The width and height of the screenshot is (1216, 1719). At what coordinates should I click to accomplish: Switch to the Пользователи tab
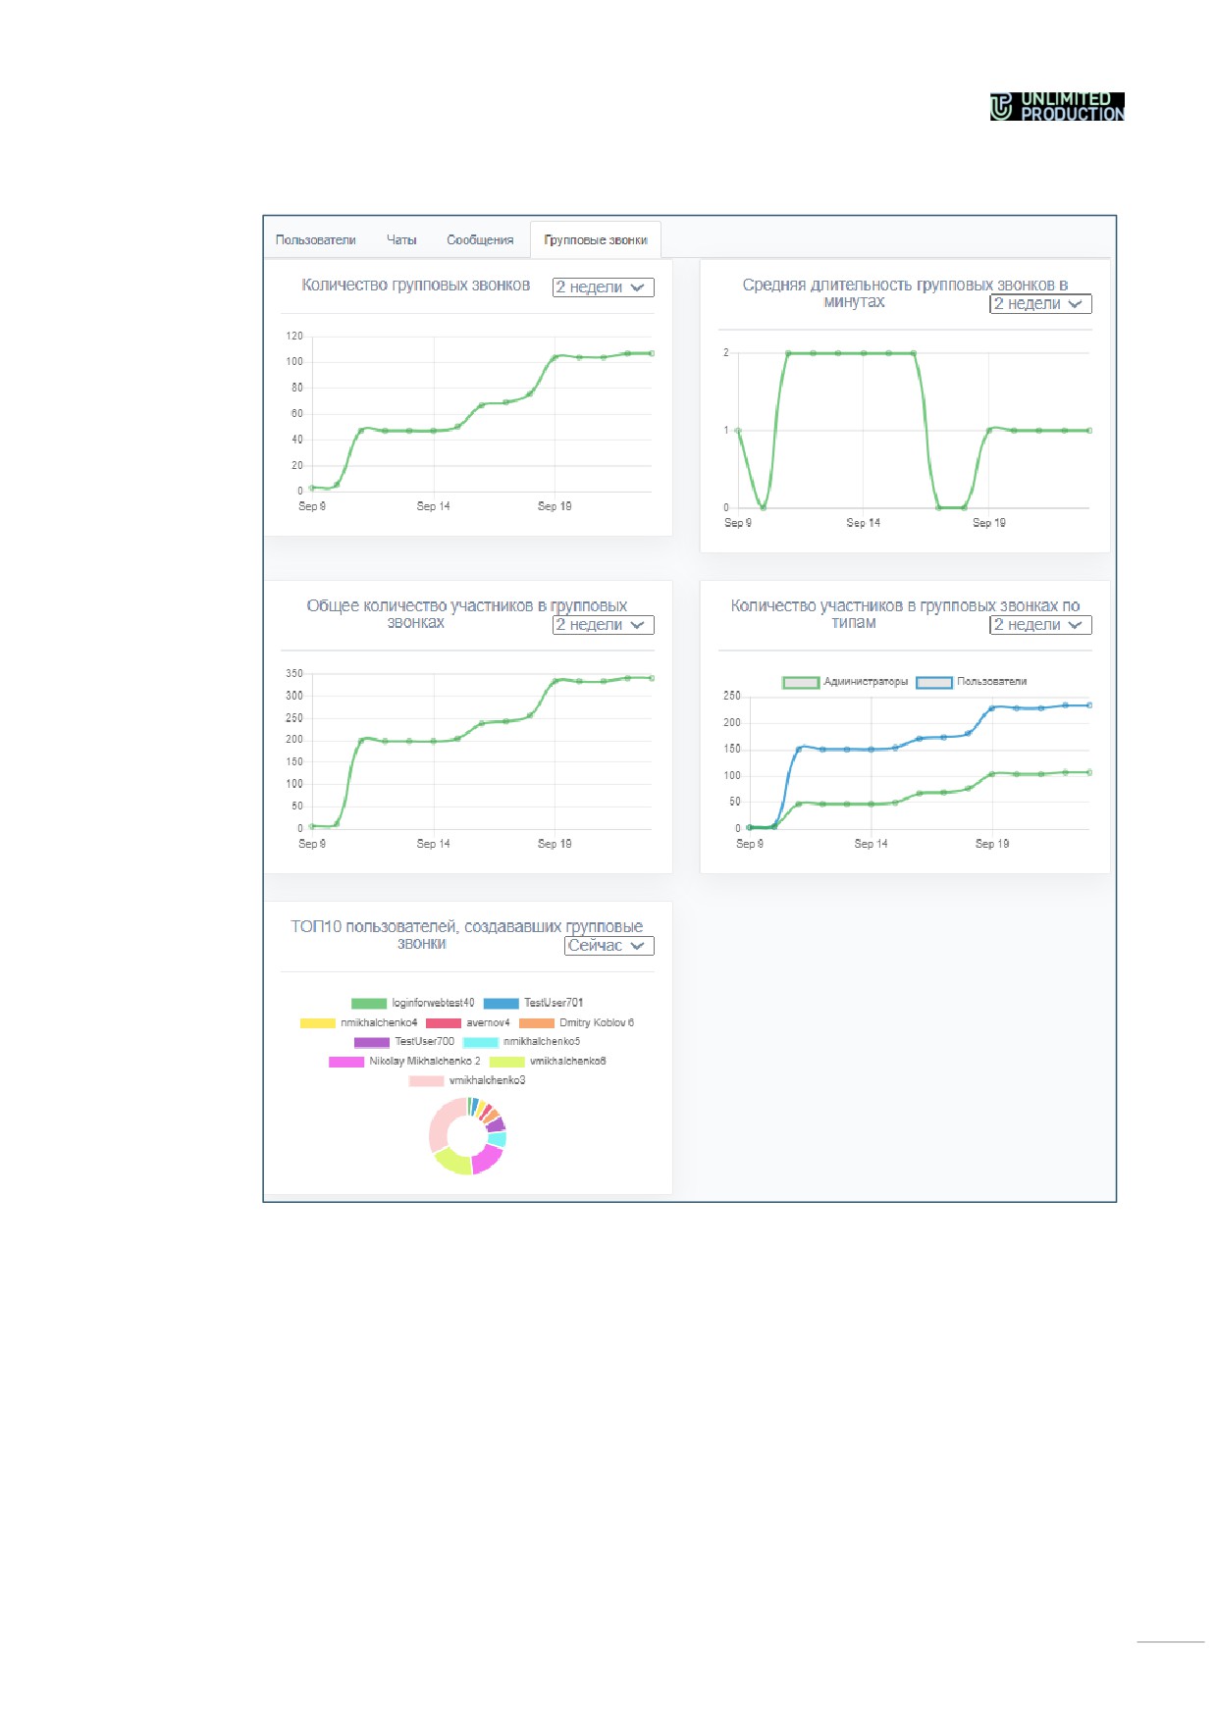pos(315,240)
